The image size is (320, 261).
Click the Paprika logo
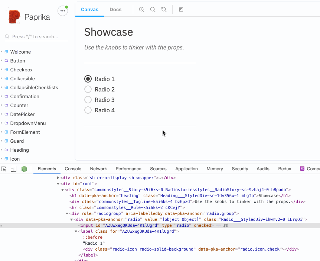14,17
